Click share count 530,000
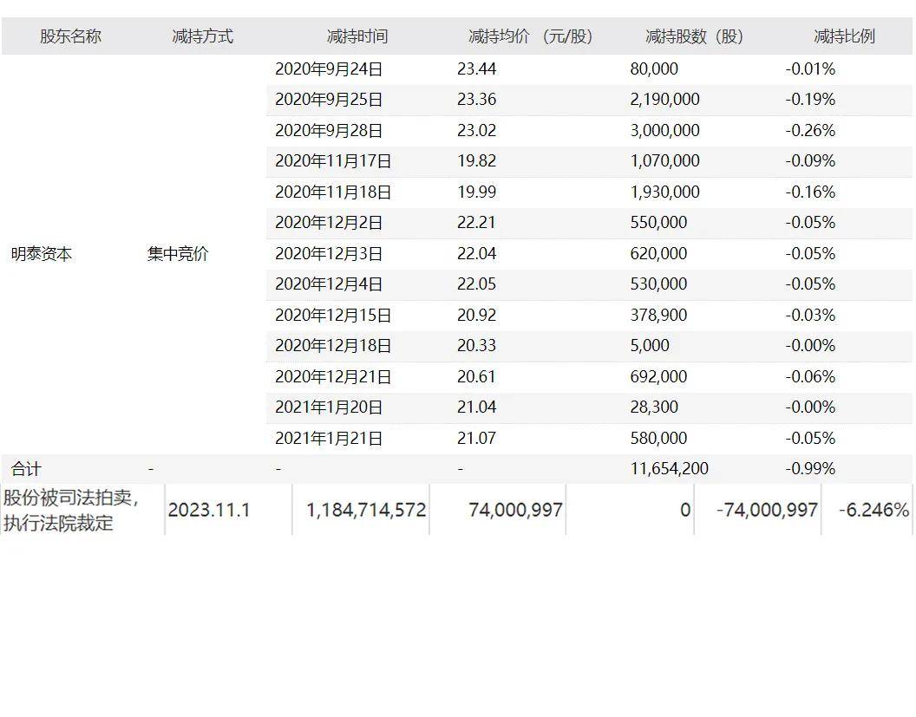 658,284
